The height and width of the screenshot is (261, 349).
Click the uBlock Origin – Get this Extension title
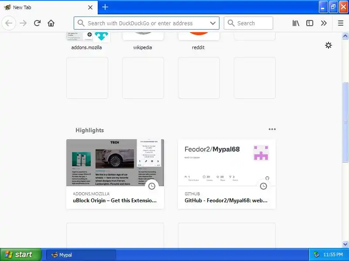[115, 201]
